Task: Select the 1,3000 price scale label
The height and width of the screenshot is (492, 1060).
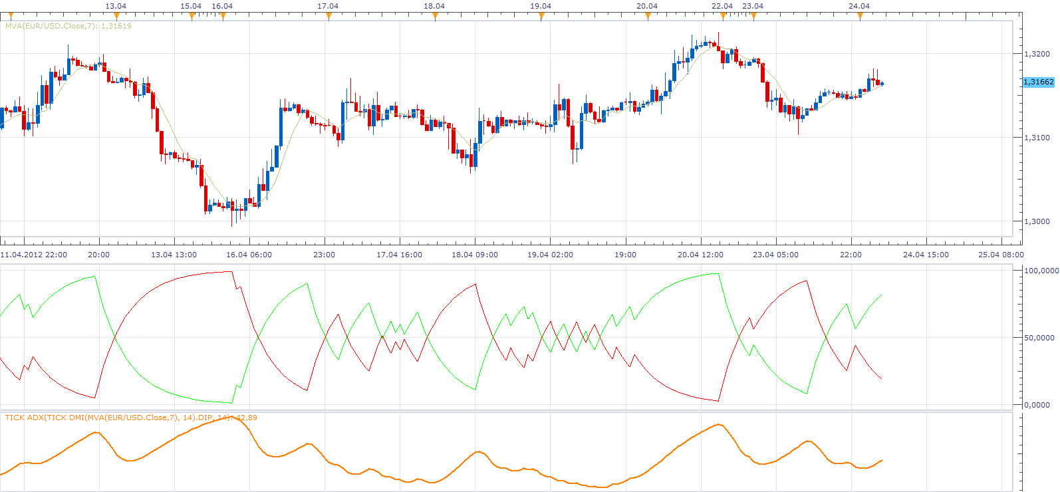Action: 1037,221
